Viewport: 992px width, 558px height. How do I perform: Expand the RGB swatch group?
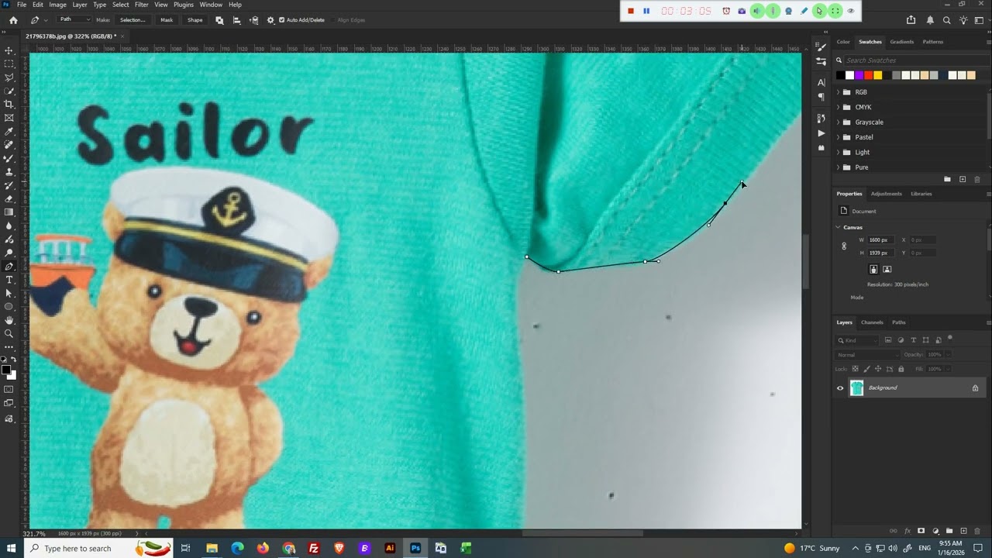tap(838, 92)
